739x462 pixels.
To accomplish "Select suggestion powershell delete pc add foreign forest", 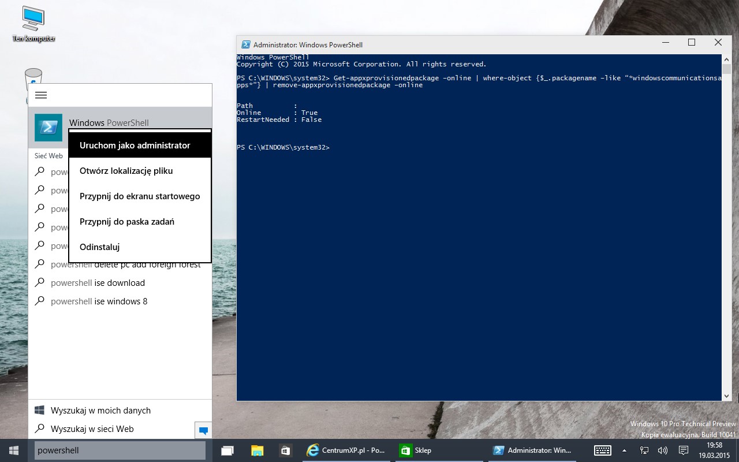I will [120, 264].
